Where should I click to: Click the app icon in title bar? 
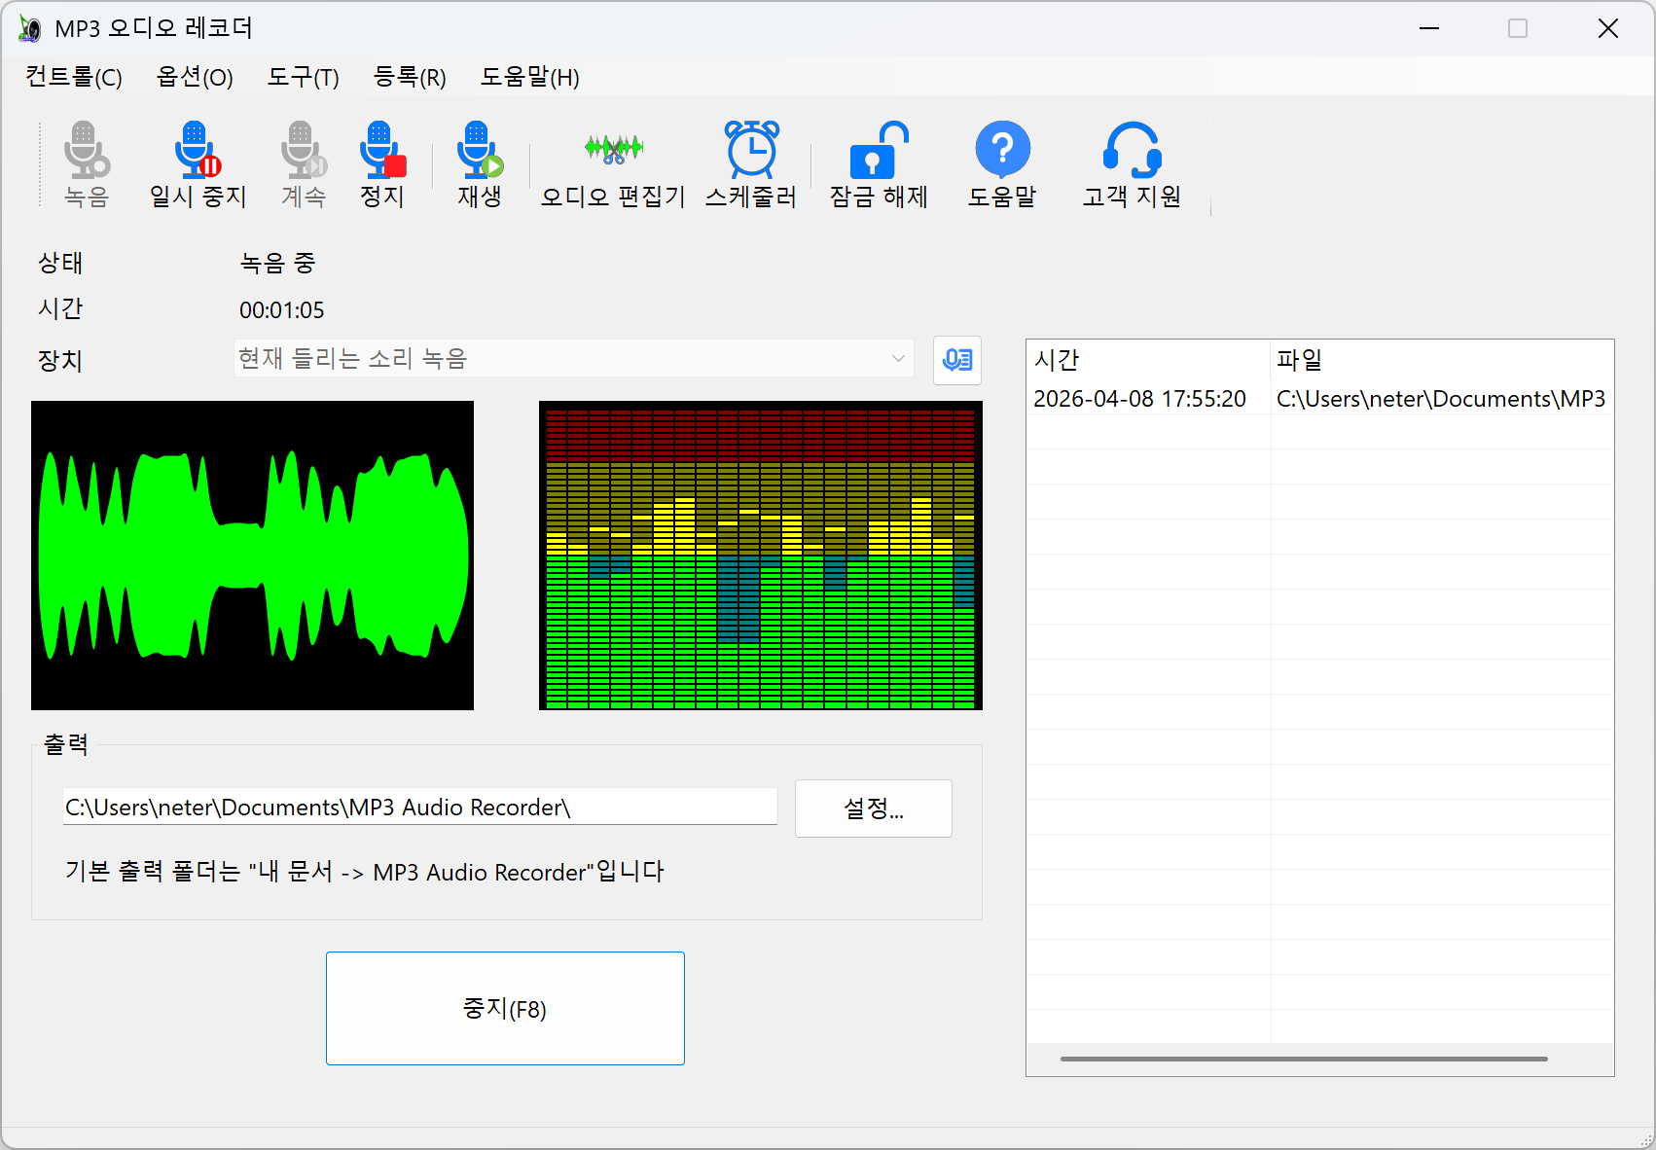tap(29, 29)
